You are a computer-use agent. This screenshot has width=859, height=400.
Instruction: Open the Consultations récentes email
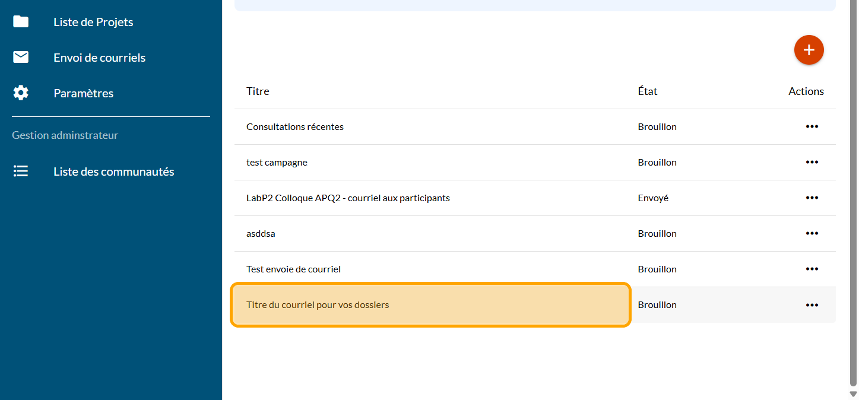[295, 126]
